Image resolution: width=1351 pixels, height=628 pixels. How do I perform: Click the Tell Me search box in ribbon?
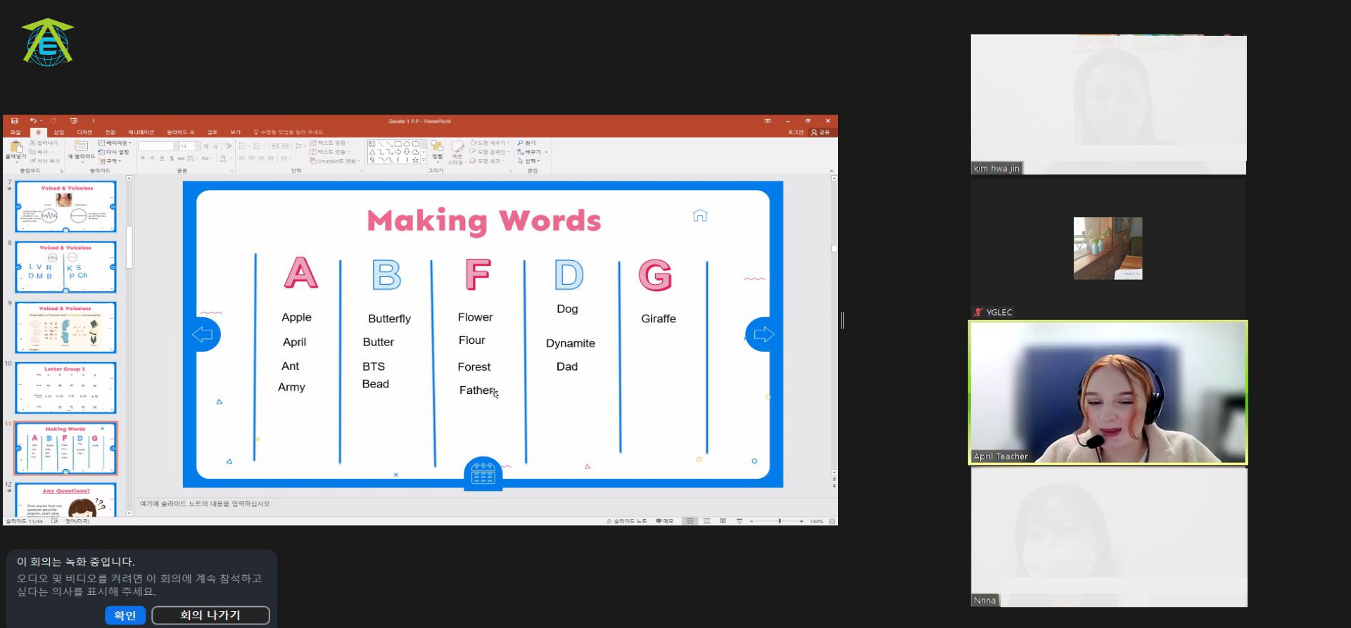coord(289,132)
